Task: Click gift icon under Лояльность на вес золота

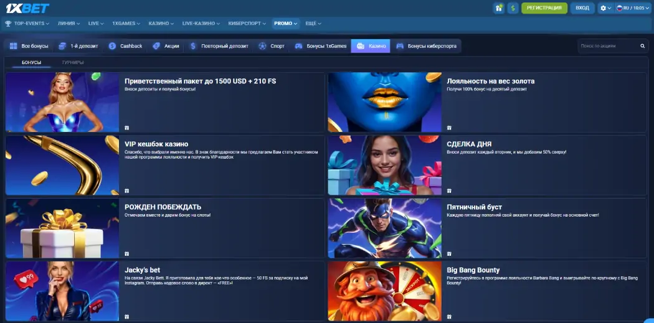Action: point(449,128)
